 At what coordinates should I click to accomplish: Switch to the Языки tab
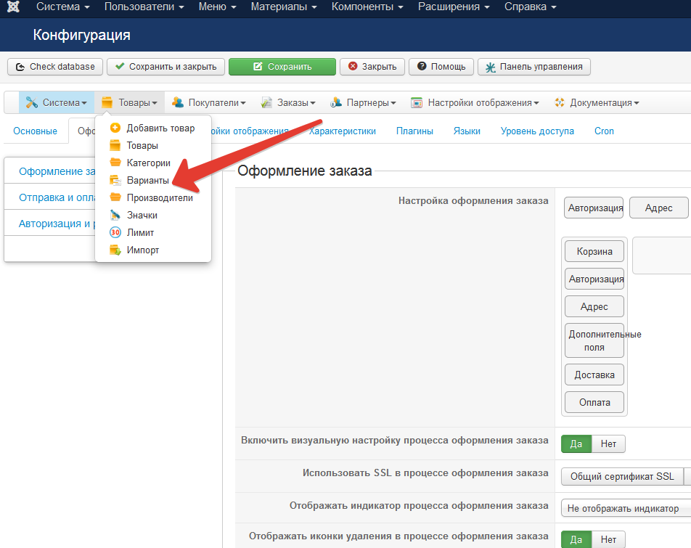point(467,131)
